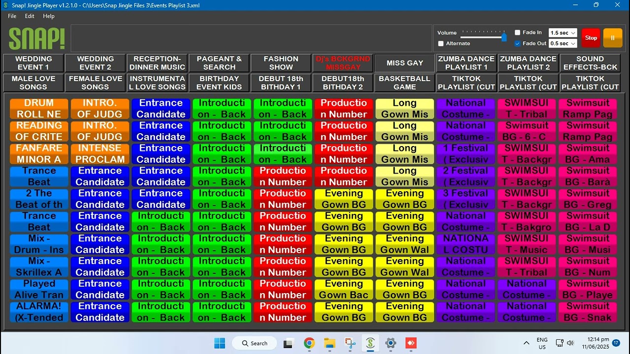Switch to ZUMBA DANCE PLAYLIST 1 tab
Screen dimensions: 630x354
467,63
